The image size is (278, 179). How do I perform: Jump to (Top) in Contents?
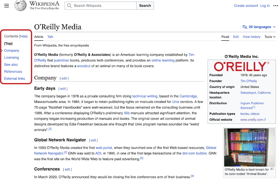8,43
